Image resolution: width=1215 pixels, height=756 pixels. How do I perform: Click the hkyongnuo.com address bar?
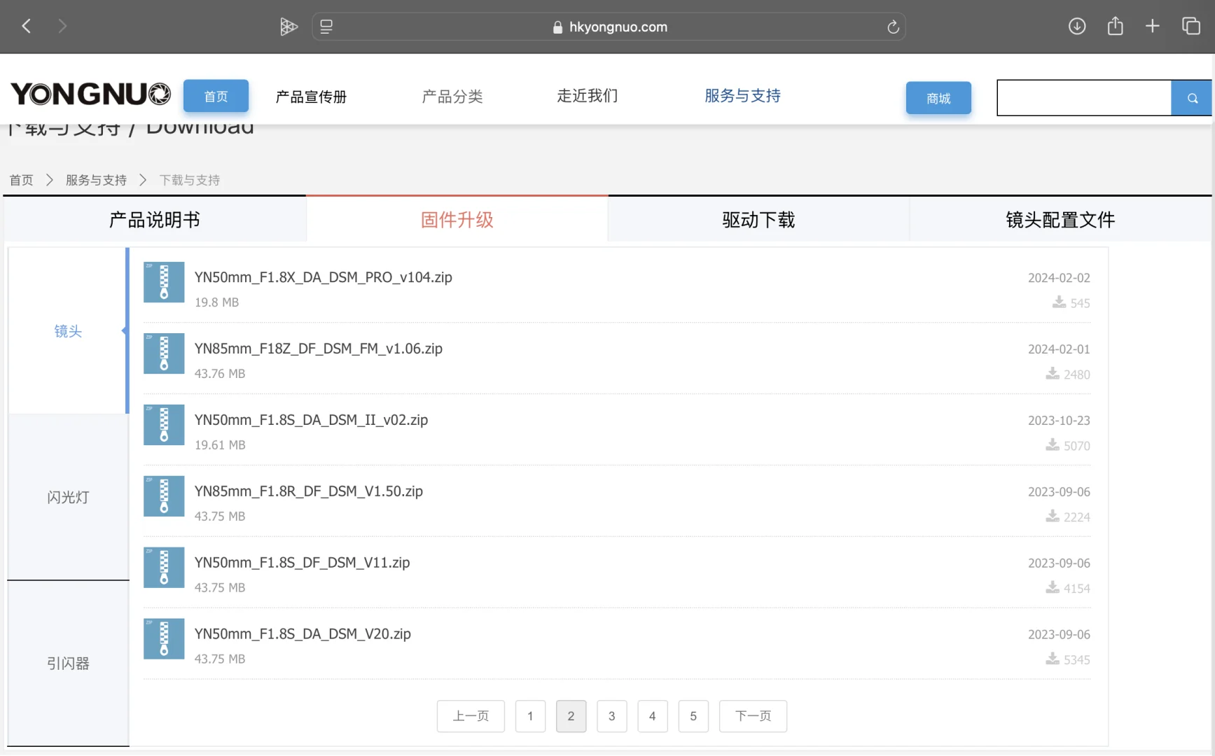pos(609,27)
